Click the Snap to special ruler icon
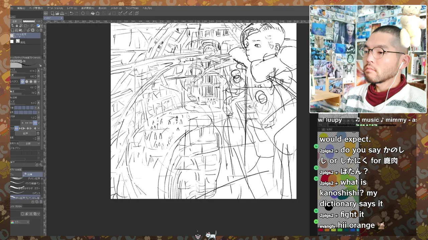Screen dimensions: 428x240 tap(125, 13)
